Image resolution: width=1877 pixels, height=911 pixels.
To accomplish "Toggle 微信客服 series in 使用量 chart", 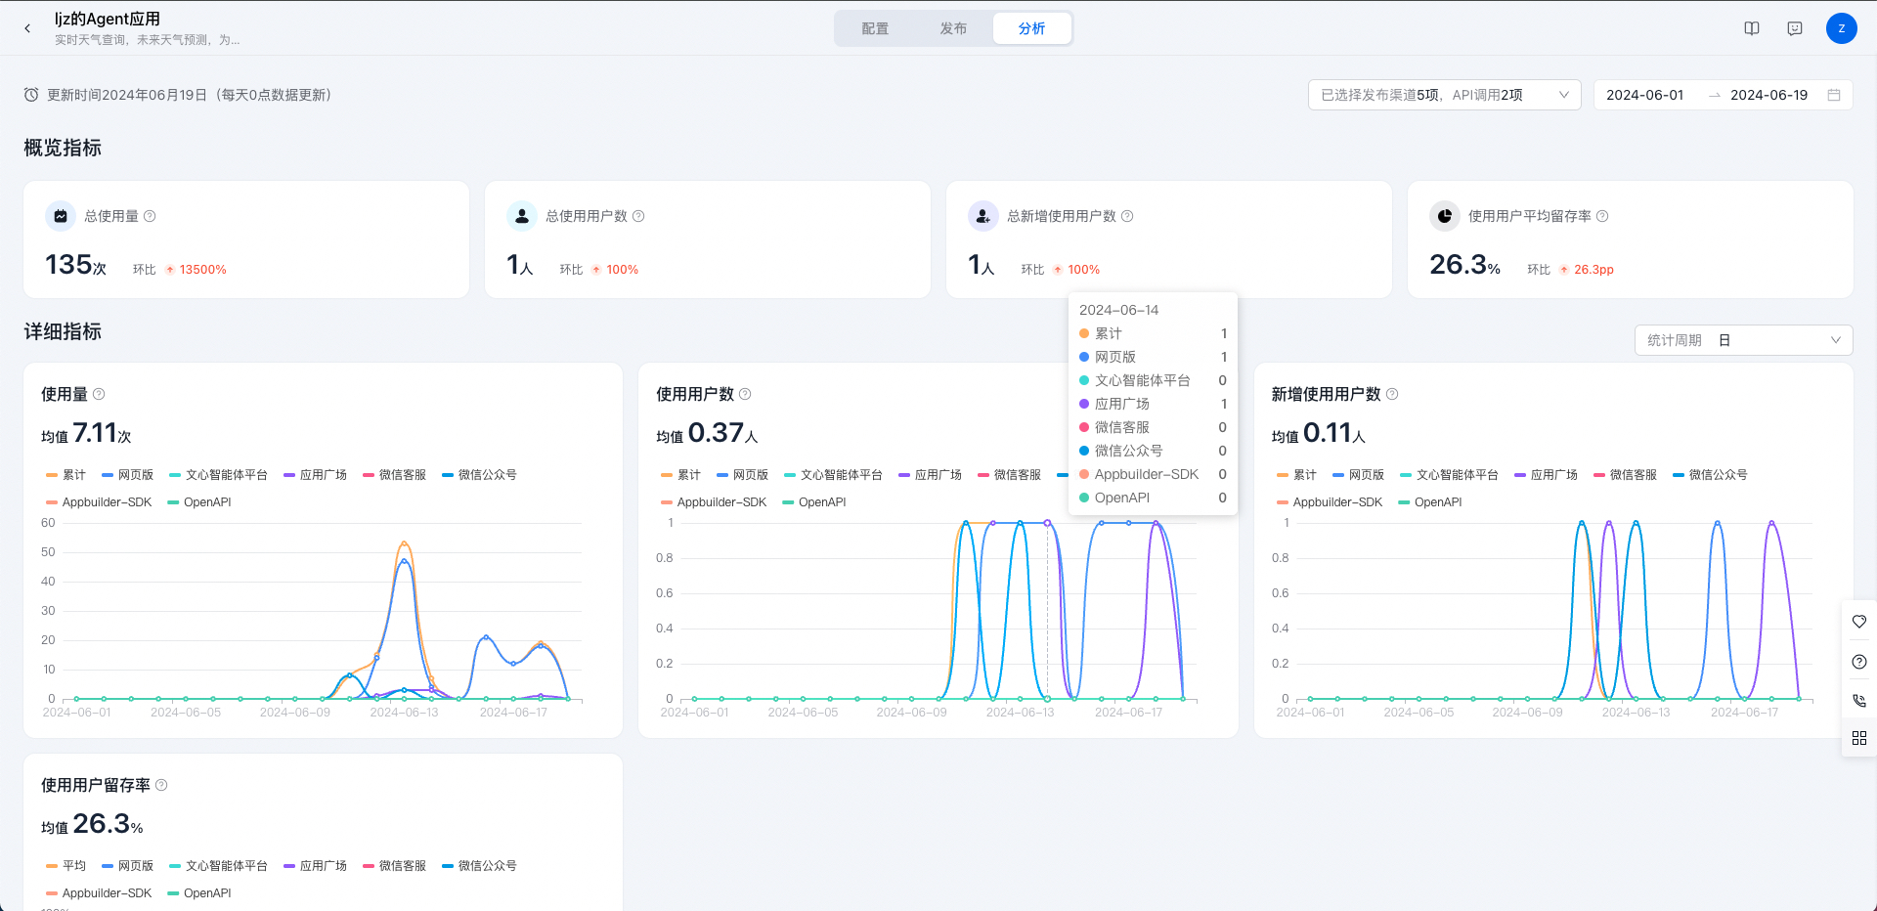I will (394, 475).
